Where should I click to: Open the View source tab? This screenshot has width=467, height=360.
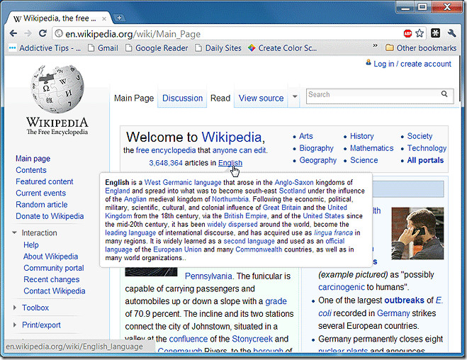pyautogui.click(x=261, y=98)
